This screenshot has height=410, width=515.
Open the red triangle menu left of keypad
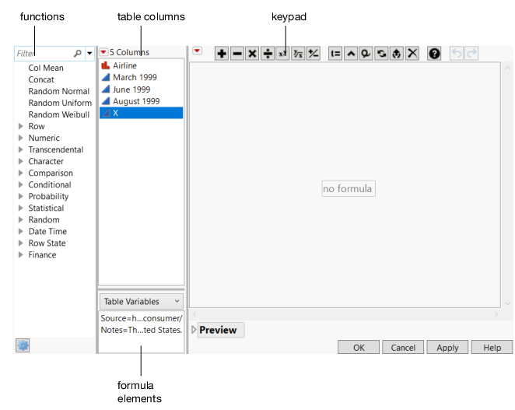[197, 51]
